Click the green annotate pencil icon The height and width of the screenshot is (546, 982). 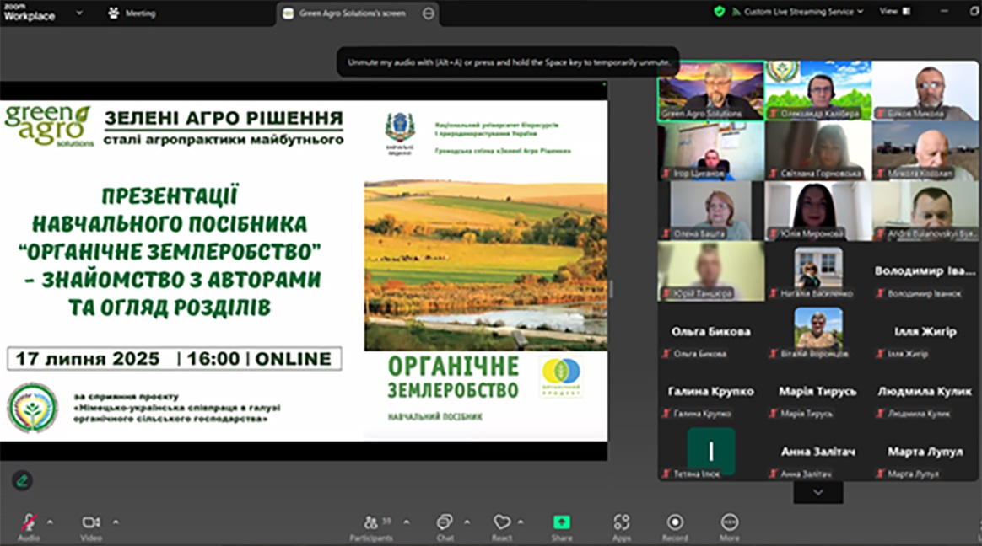tap(23, 480)
